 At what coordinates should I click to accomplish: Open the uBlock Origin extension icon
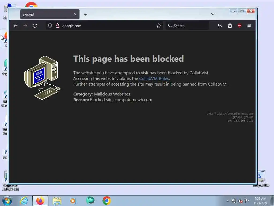(239, 25)
